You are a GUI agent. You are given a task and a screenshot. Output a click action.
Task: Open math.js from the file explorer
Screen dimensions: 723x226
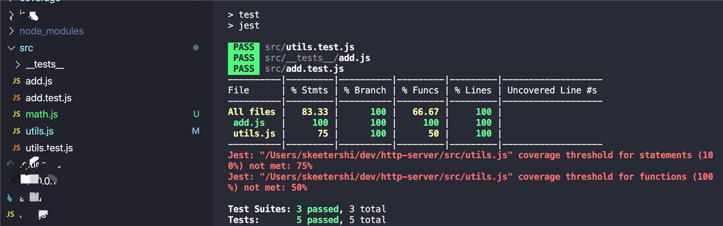(x=42, y=114)
